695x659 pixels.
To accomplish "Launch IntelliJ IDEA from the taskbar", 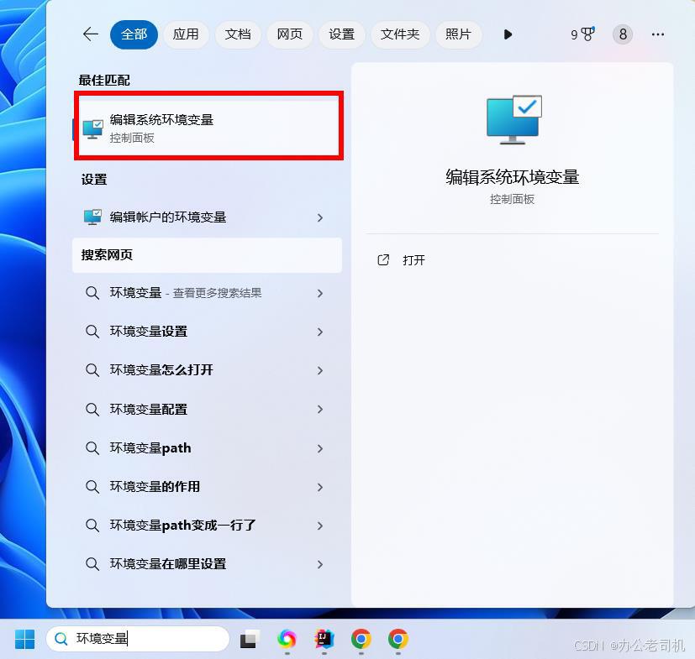I will pyautogui.click(x=324, y=639).
